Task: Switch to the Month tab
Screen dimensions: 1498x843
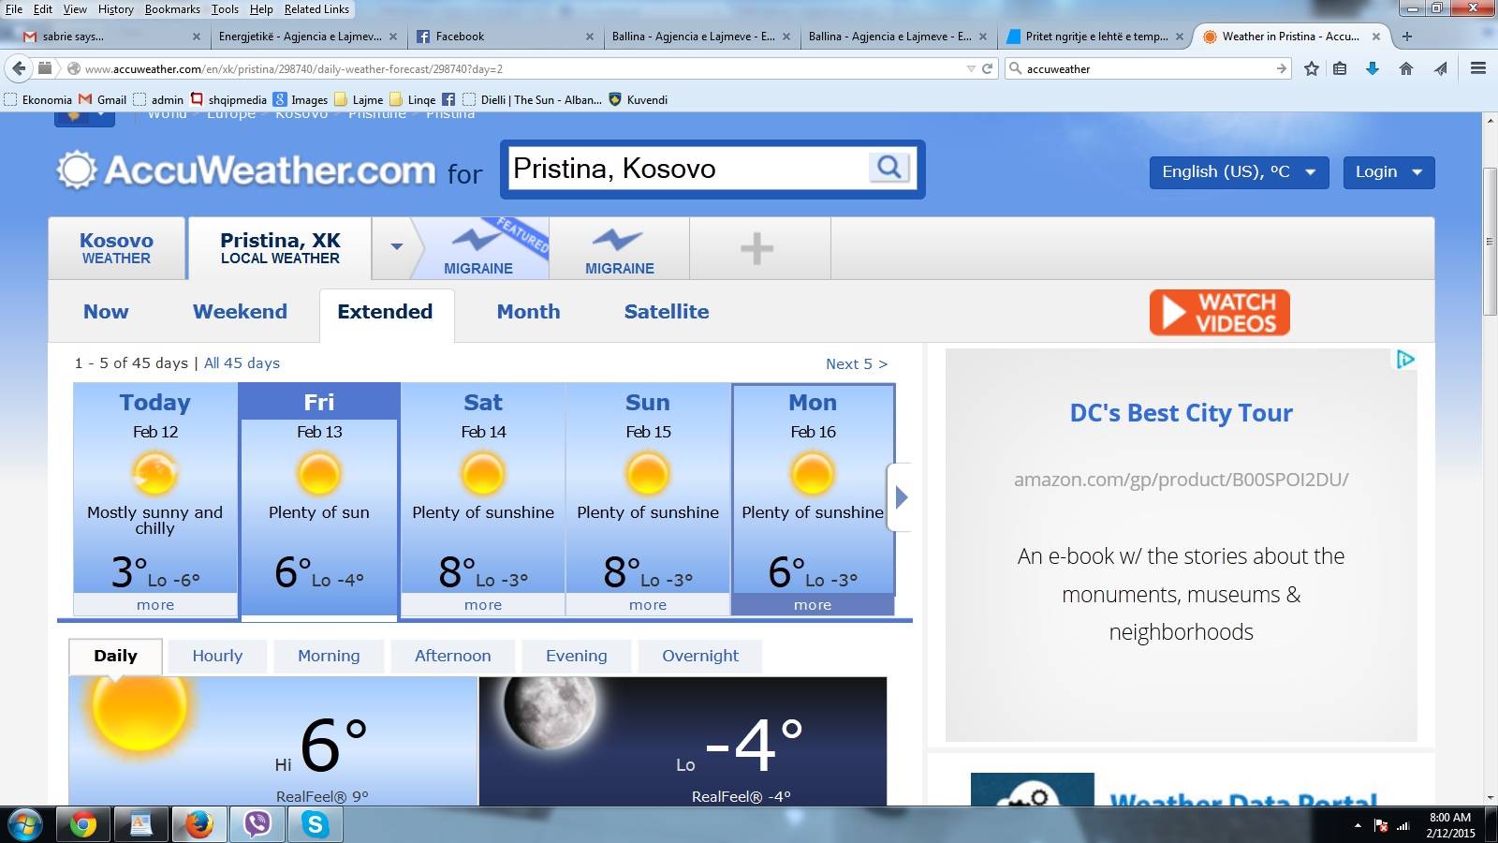Action: 528,312
